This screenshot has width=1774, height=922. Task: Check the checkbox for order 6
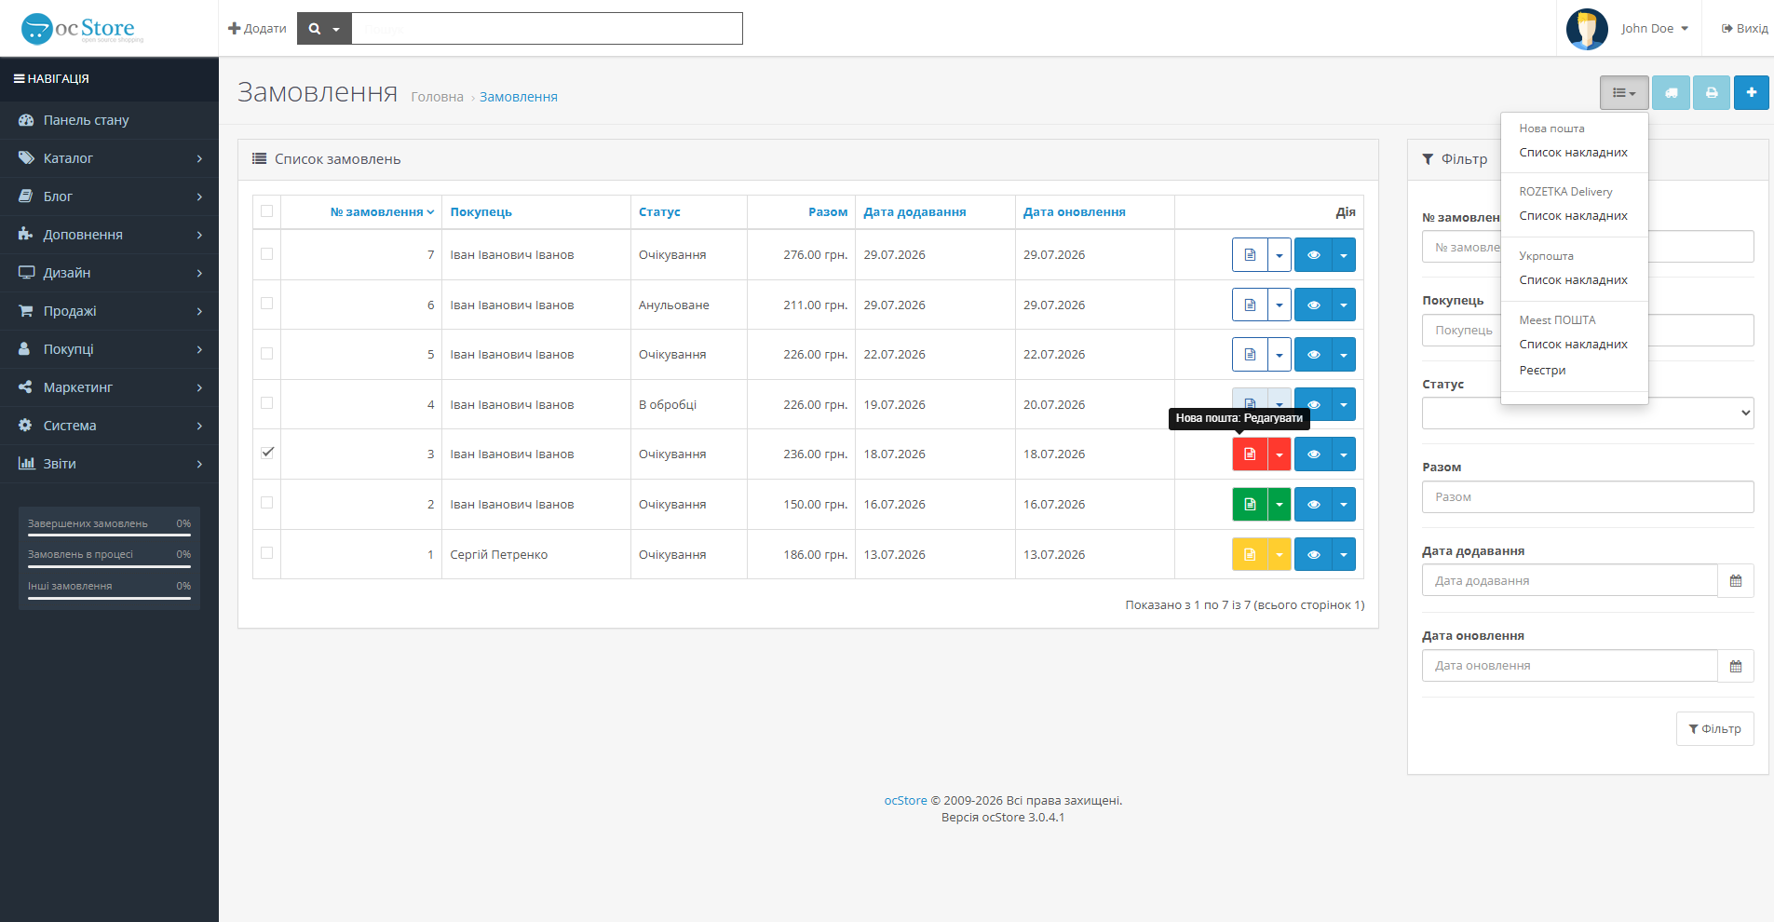[x=267, y=304]
